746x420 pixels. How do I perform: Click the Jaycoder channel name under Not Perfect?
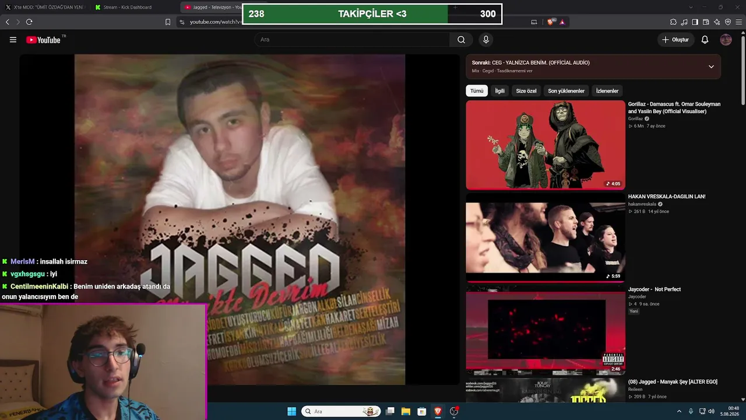click(x=638, y=296)
